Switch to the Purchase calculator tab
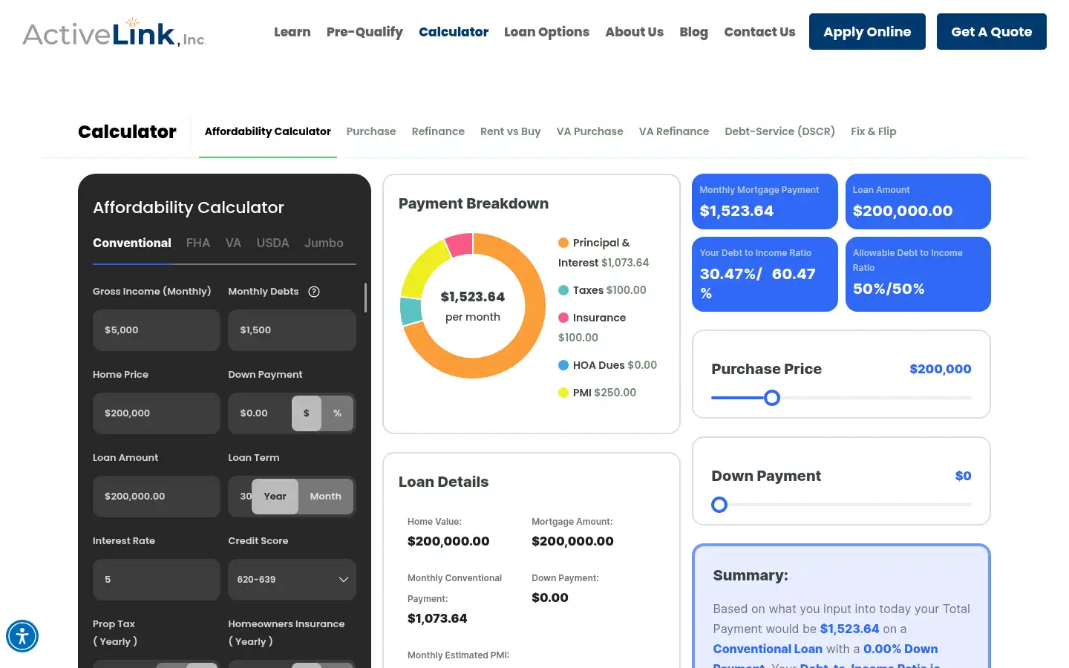Screen dimensions: 1069x668 point(371,131)
